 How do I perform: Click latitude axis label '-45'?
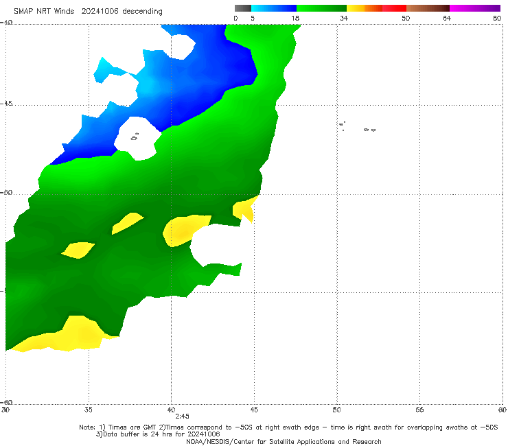click(6, 104)
